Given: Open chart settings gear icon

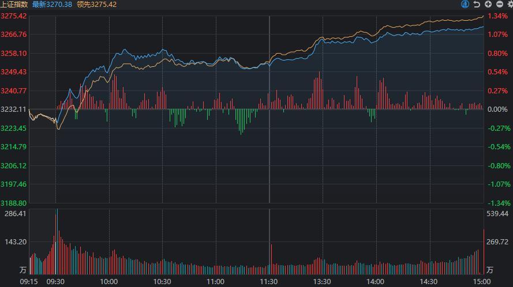Looking at the screenshot, I should (509, 4).
